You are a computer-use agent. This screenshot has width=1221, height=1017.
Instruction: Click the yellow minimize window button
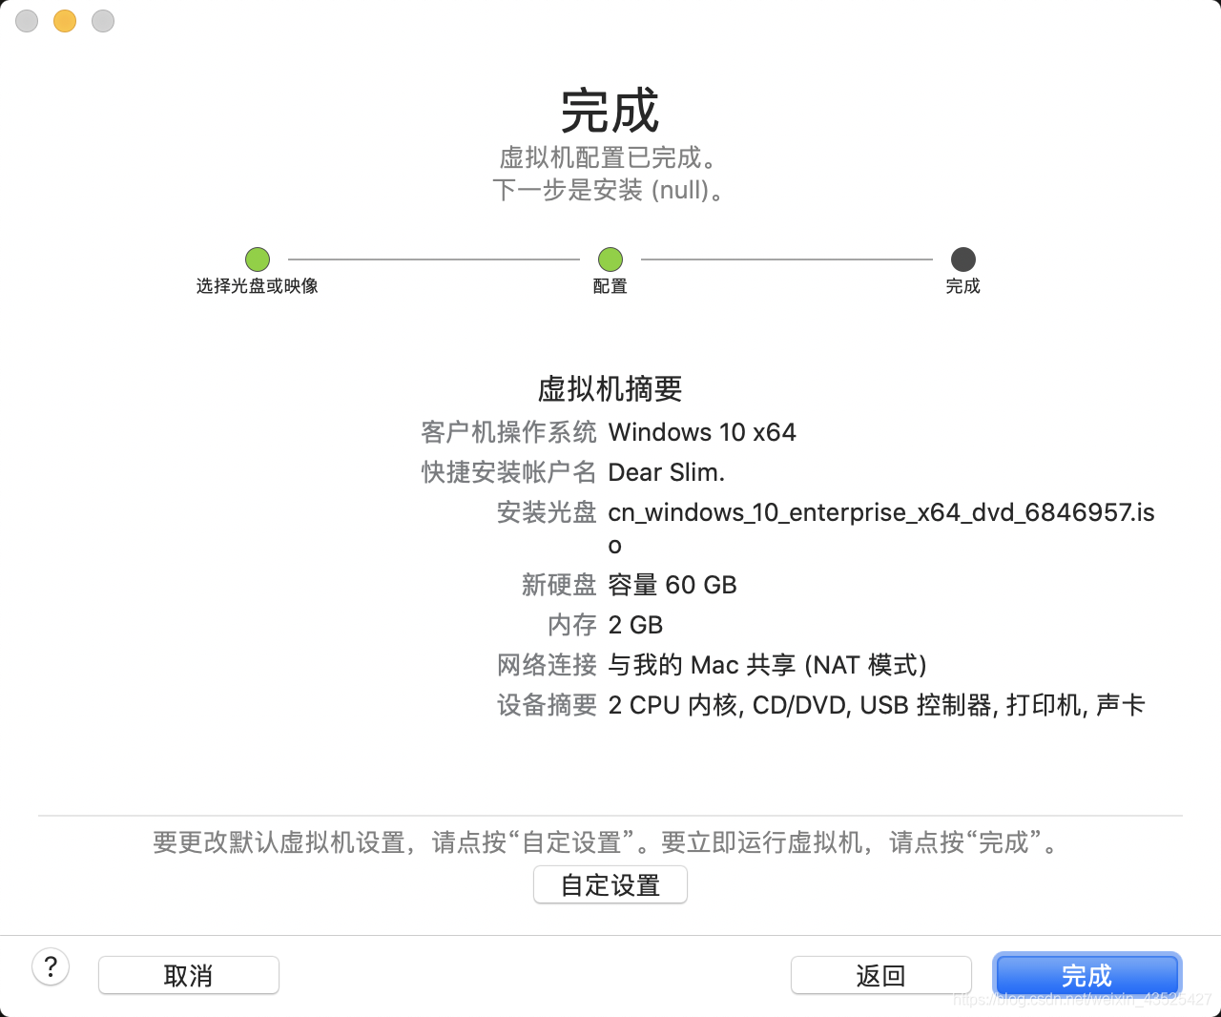point(65,20)
